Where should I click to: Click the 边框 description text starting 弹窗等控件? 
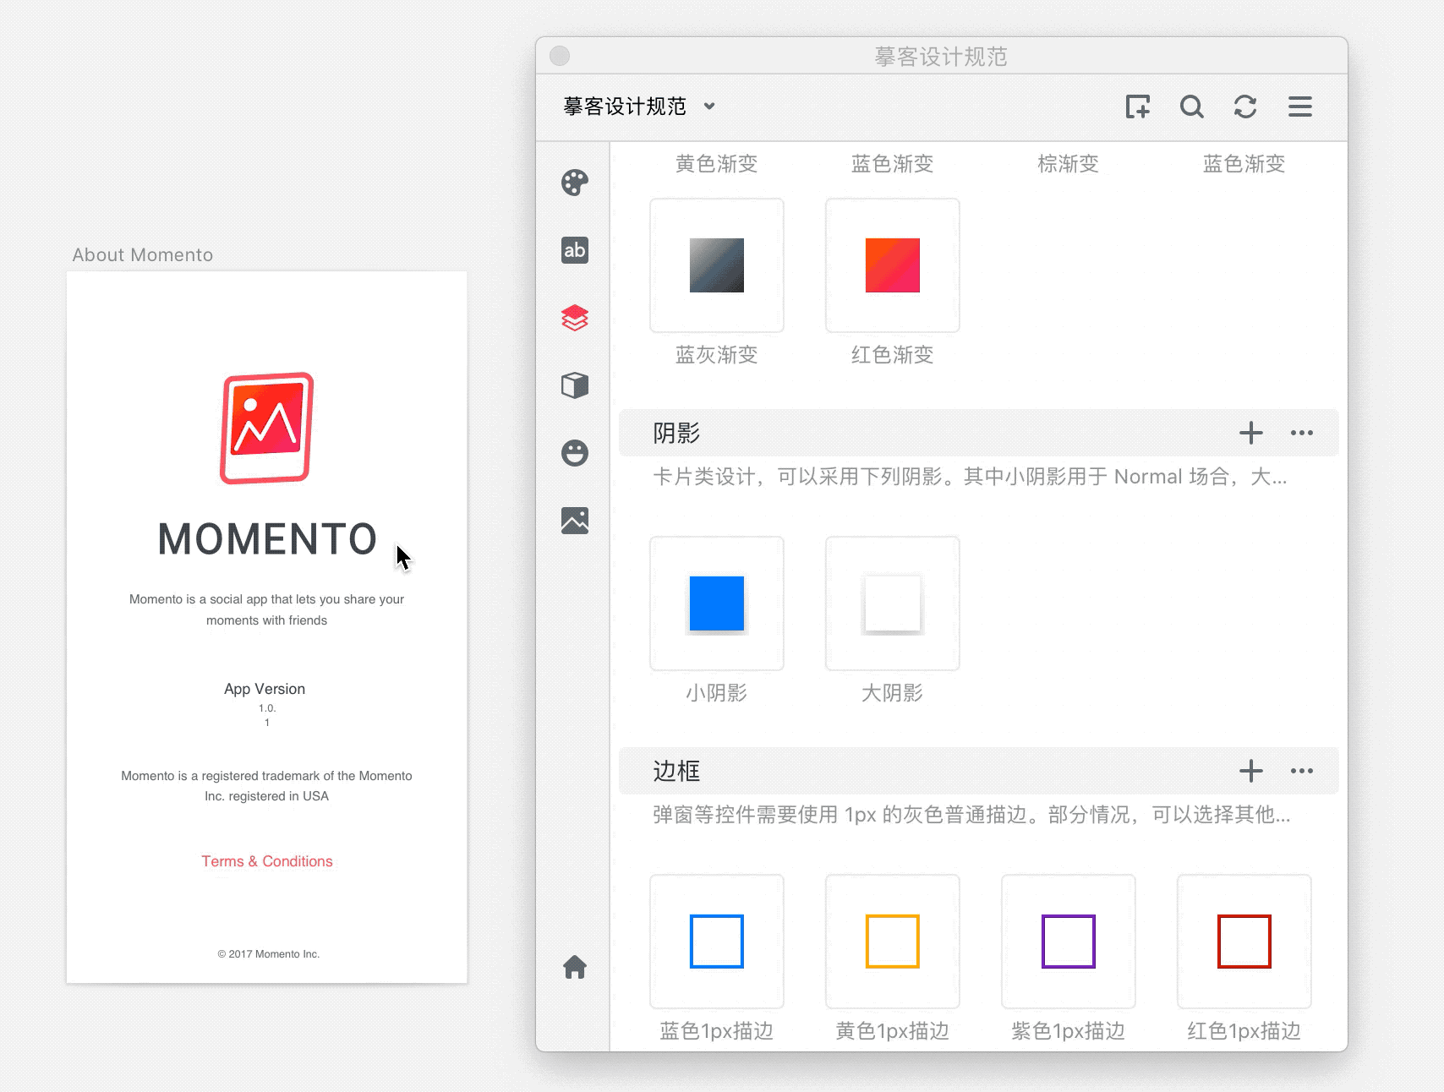(971, 815)
